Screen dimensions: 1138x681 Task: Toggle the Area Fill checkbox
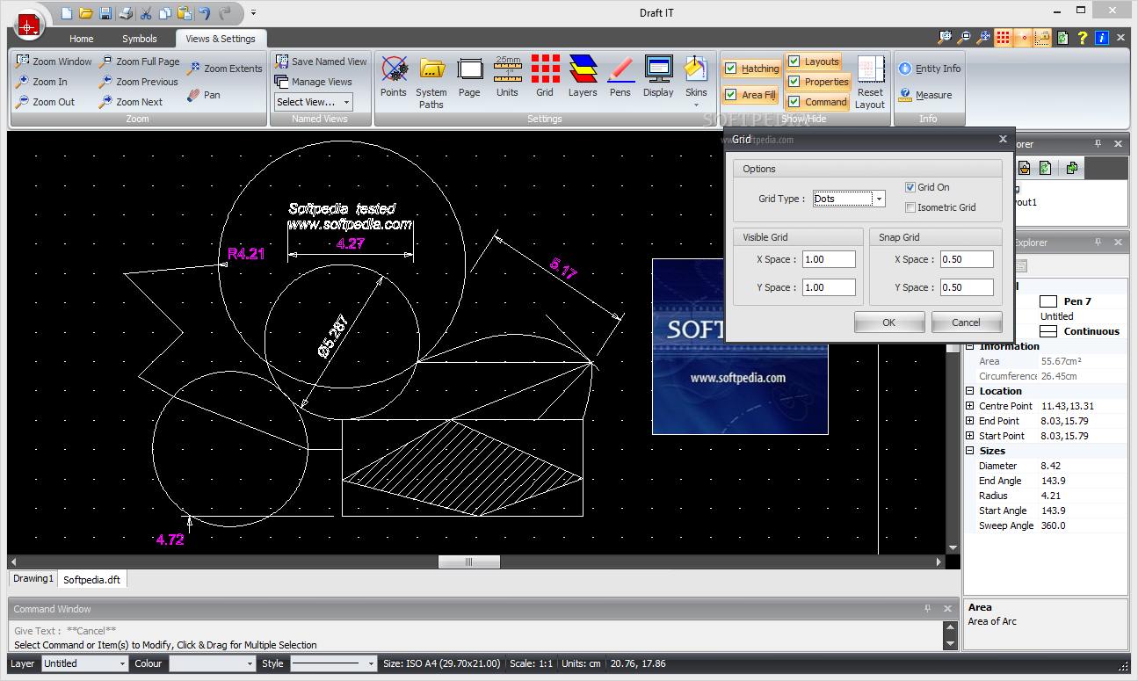coord(731,95)
